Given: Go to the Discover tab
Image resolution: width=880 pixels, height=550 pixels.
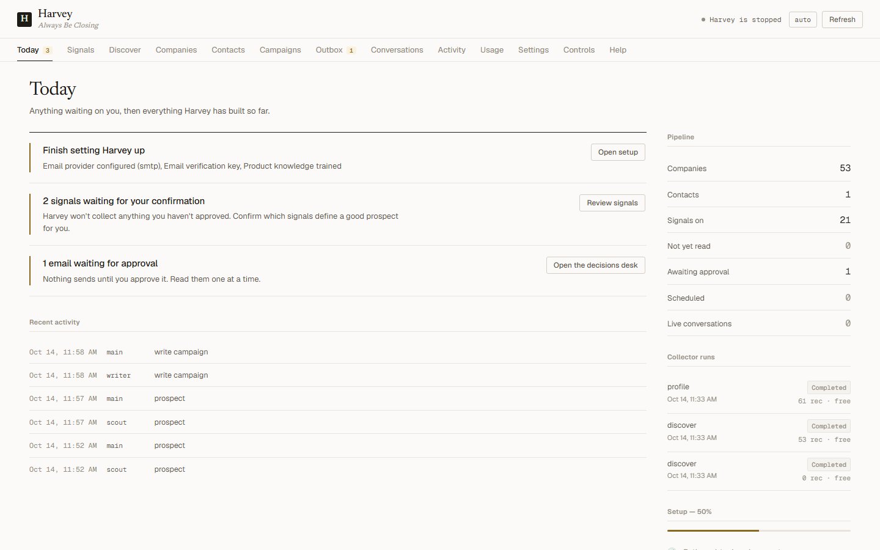Looking at the screenshot, I should (125, 50).
